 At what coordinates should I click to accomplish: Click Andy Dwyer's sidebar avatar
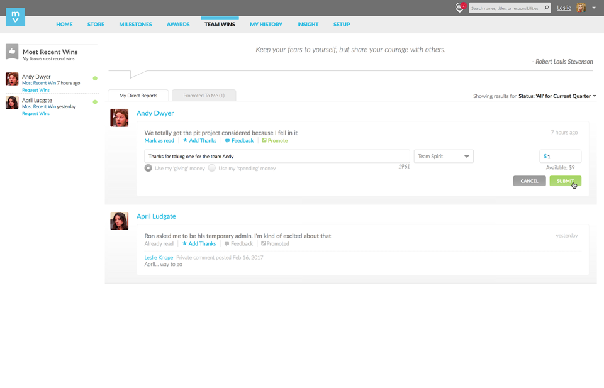(x=12, y=79)
